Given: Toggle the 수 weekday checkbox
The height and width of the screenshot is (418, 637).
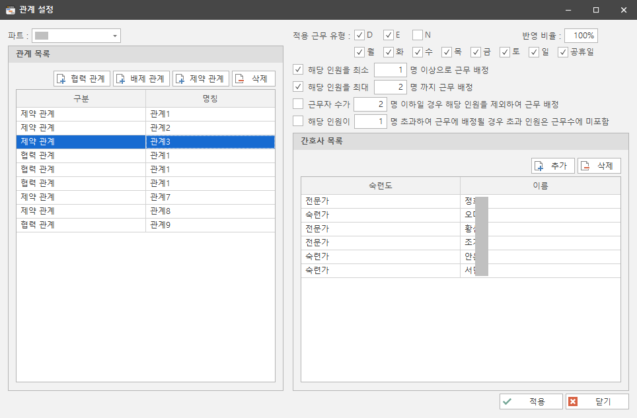Looking at the screenshot, I should pyautogui.click(x=419, y=52).
